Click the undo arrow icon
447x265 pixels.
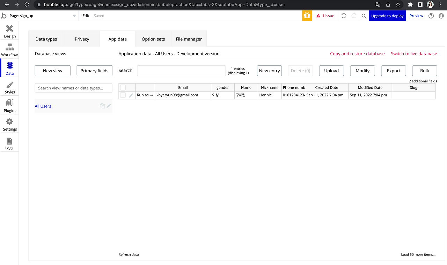(x=344, y=16)
